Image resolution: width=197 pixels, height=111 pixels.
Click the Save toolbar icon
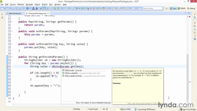pyautogui.click(x=13, y=8)
